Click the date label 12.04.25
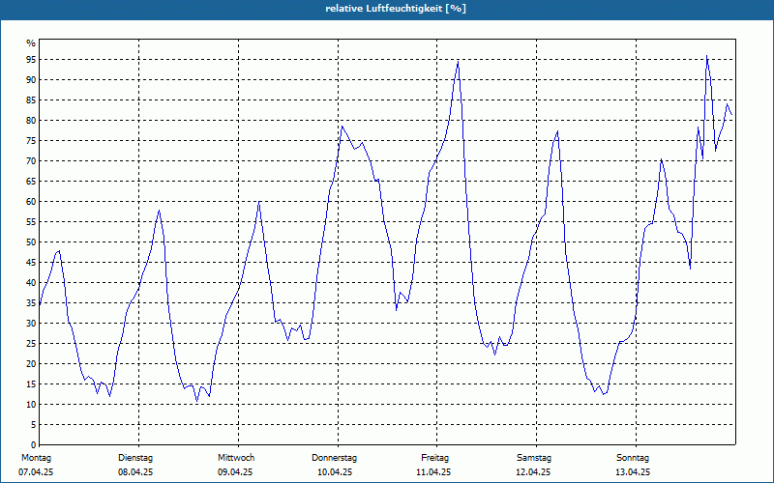 pos(533,472)
